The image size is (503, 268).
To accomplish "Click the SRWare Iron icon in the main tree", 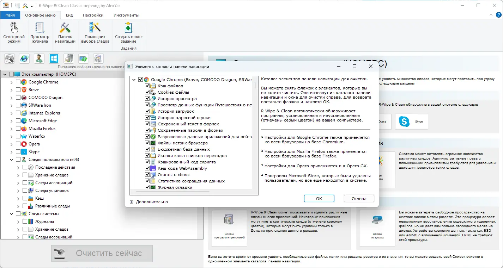I will tap(24, 105).
